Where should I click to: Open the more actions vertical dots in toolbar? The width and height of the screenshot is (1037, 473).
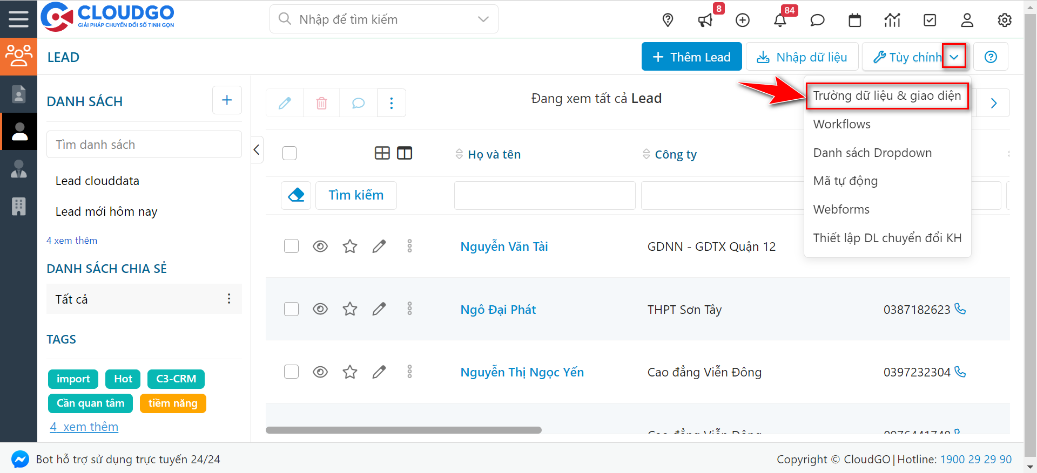392,102
